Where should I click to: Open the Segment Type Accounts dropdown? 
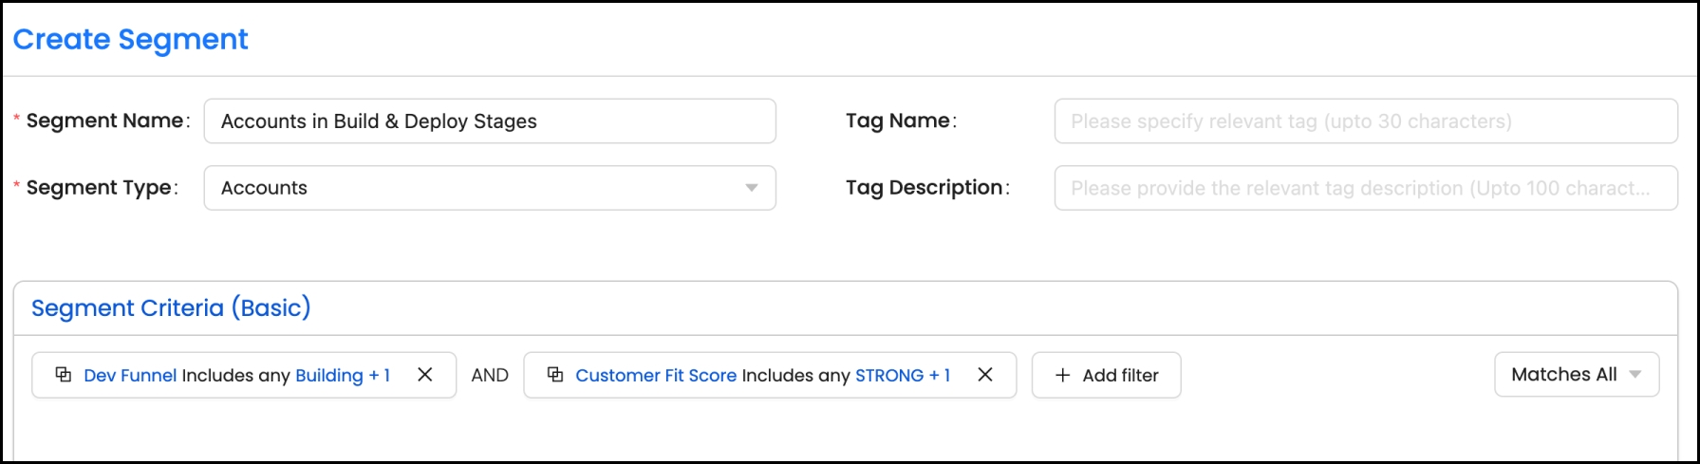coord(489,188)
